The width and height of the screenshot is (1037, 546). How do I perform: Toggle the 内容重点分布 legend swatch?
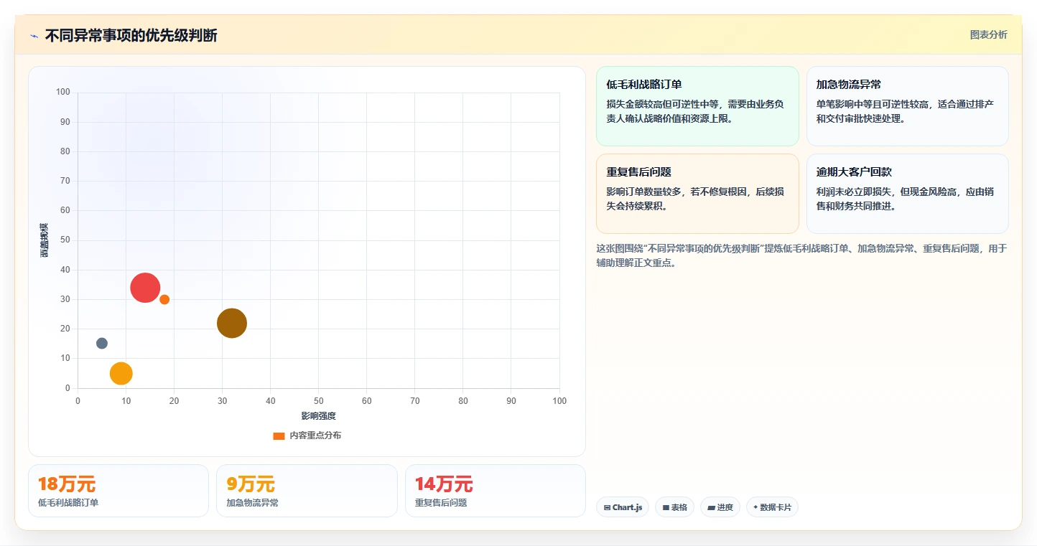(279, 436)
